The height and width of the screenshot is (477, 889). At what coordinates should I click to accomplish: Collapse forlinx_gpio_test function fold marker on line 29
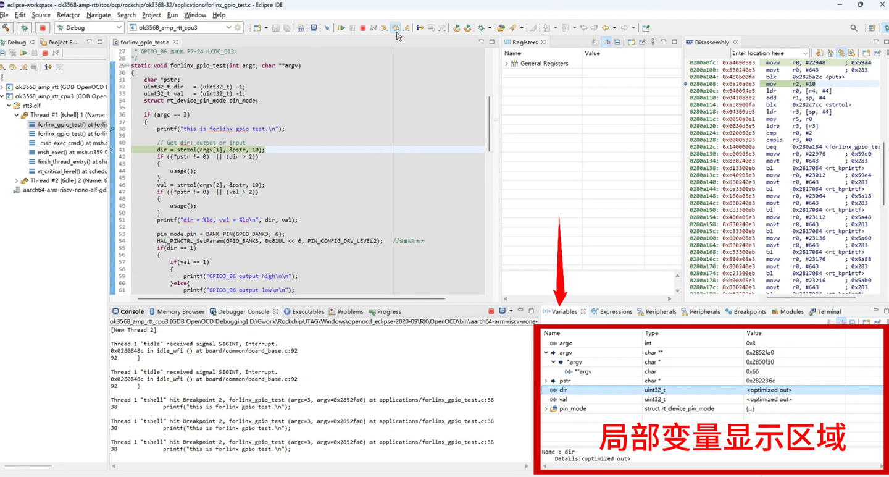click(x=128, y=65)
